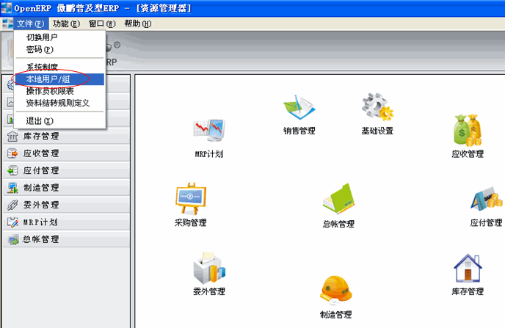Click the 委外管理 label in main panel
This screenshot has height=328, width=505.
(209, 291)
